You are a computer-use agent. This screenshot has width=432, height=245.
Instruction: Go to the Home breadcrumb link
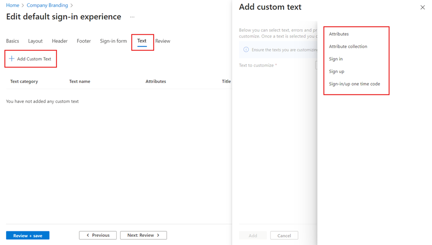13,5
